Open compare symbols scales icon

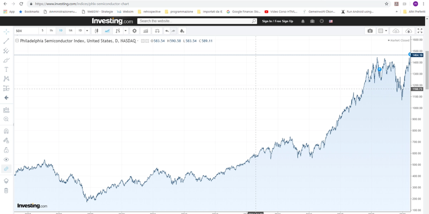coord(157,31)
